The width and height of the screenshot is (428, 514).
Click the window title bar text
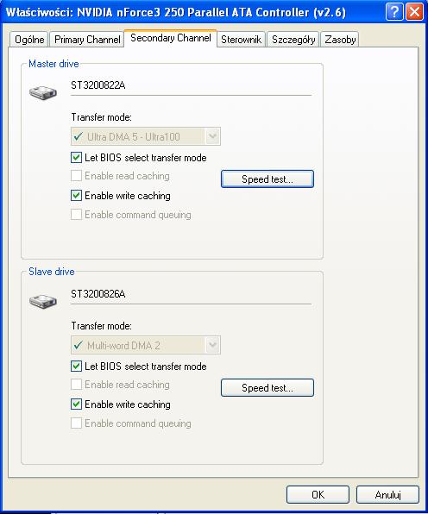pyautogui.click(x=176, y=12)
